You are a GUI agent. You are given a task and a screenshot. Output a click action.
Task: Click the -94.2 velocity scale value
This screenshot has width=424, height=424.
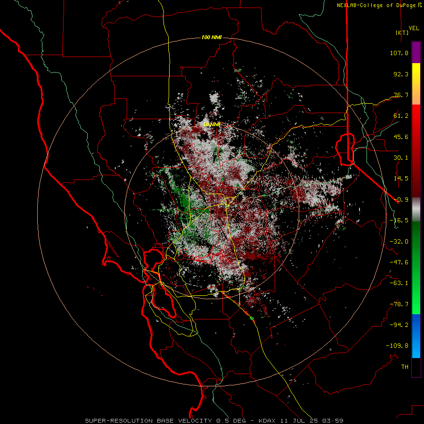[x=399, y=325]
